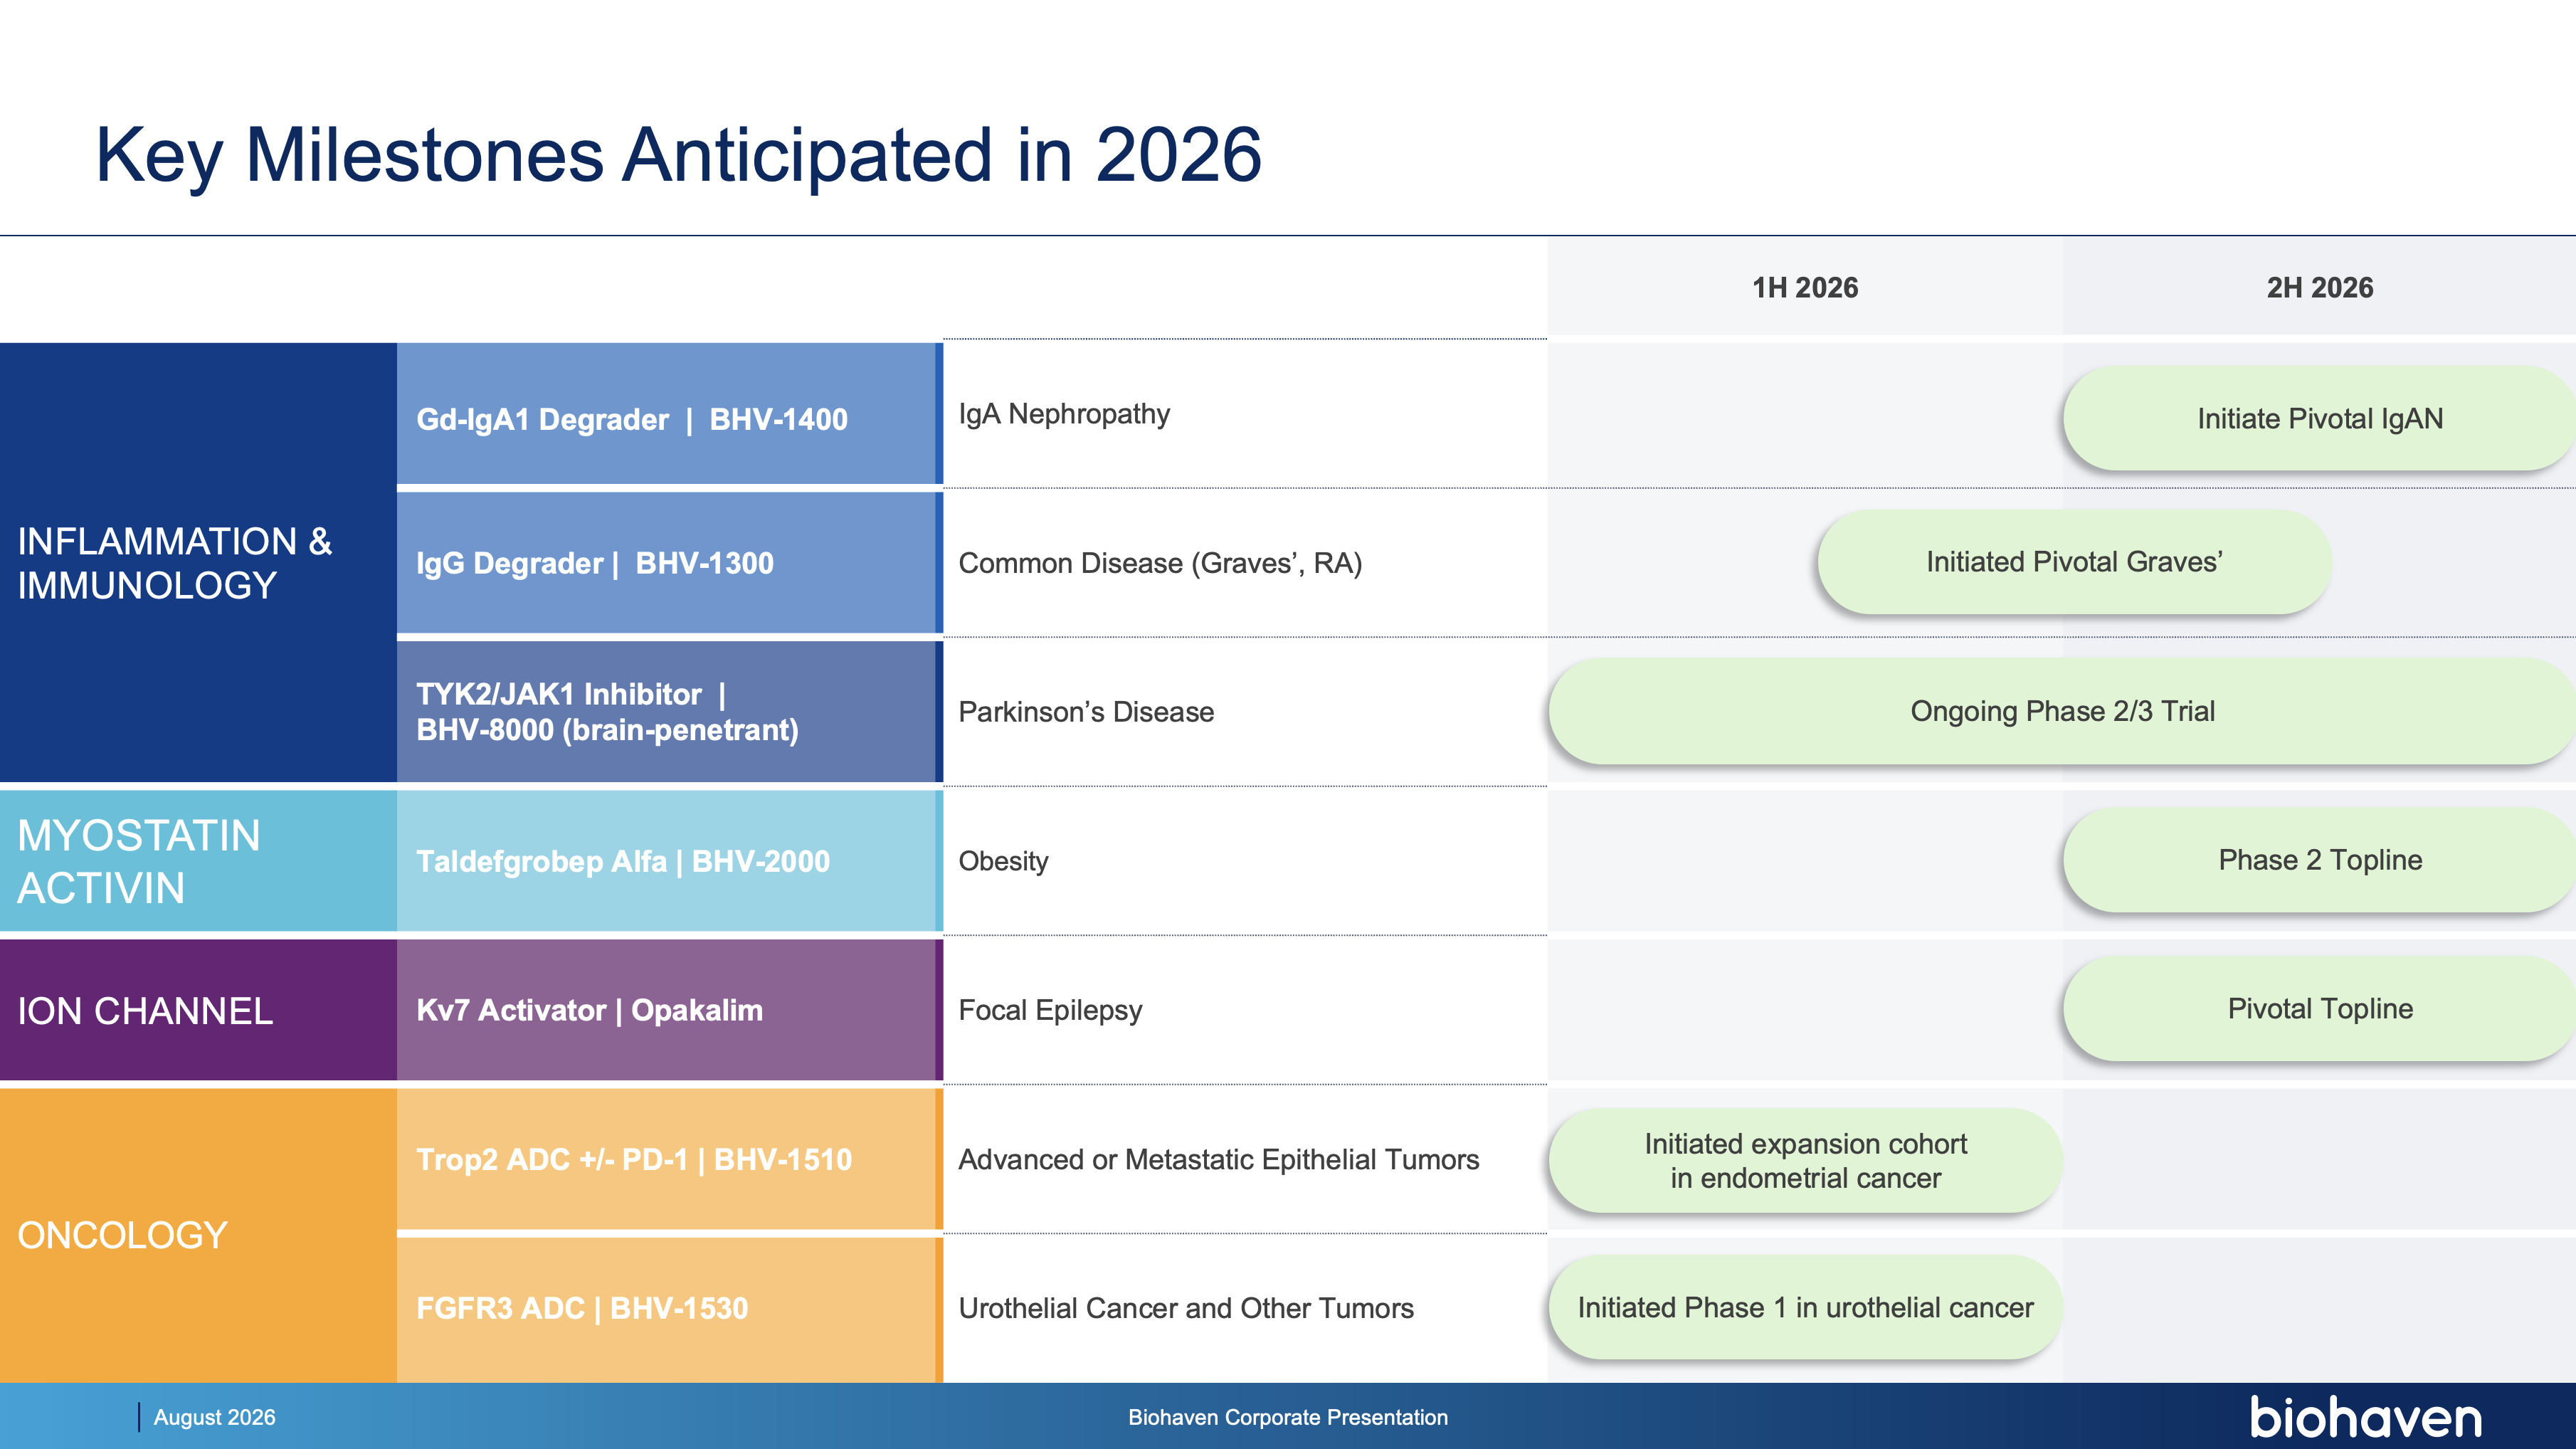Select the Initiated Pivotal Graves' milestone pill
2576x1449 pixels.
[x=2074, y=562]
